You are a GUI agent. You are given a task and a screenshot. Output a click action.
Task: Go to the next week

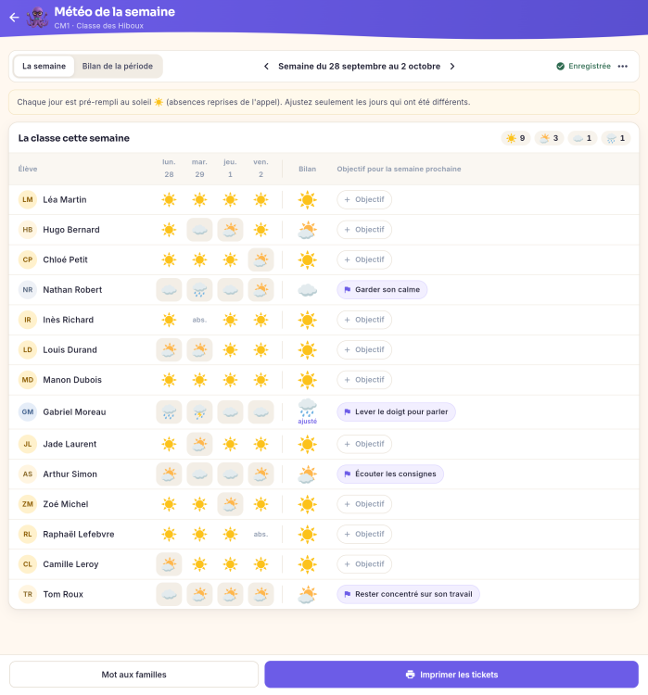pyautogui.click(x=452, y=66)
